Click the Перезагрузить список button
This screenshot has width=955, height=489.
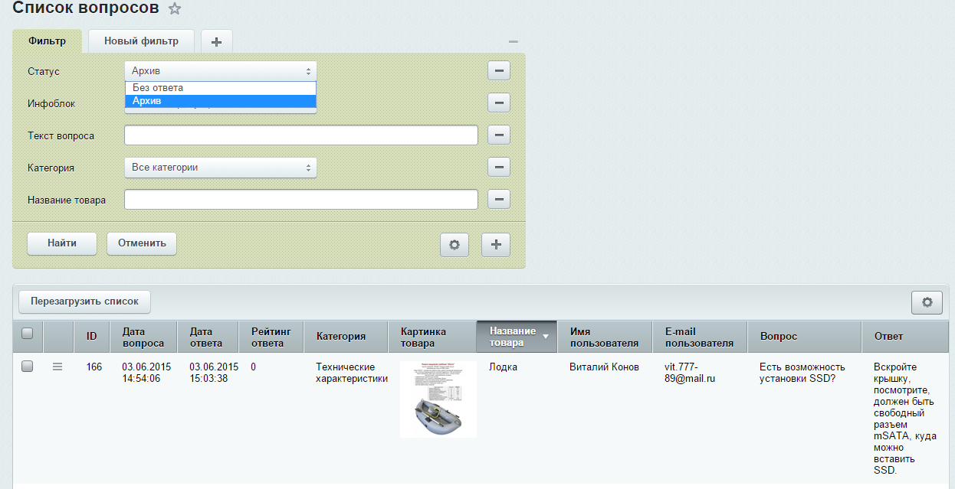(84, 302)
